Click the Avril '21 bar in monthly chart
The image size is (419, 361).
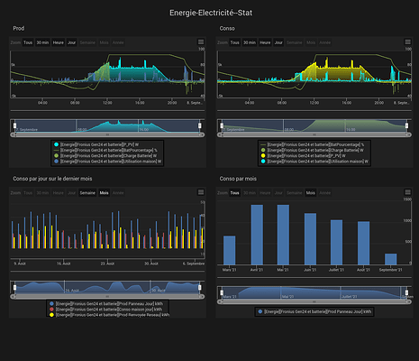257,235
